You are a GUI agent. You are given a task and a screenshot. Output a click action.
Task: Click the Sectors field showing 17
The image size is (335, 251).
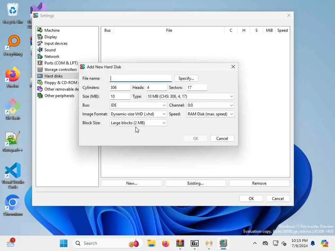197,88
